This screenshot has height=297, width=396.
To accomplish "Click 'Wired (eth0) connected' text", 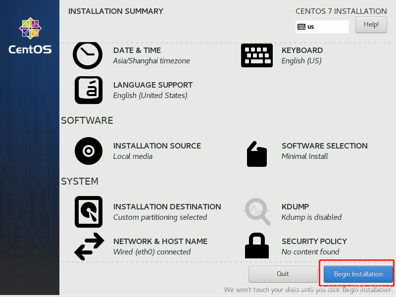I will [x=152, y=252].
